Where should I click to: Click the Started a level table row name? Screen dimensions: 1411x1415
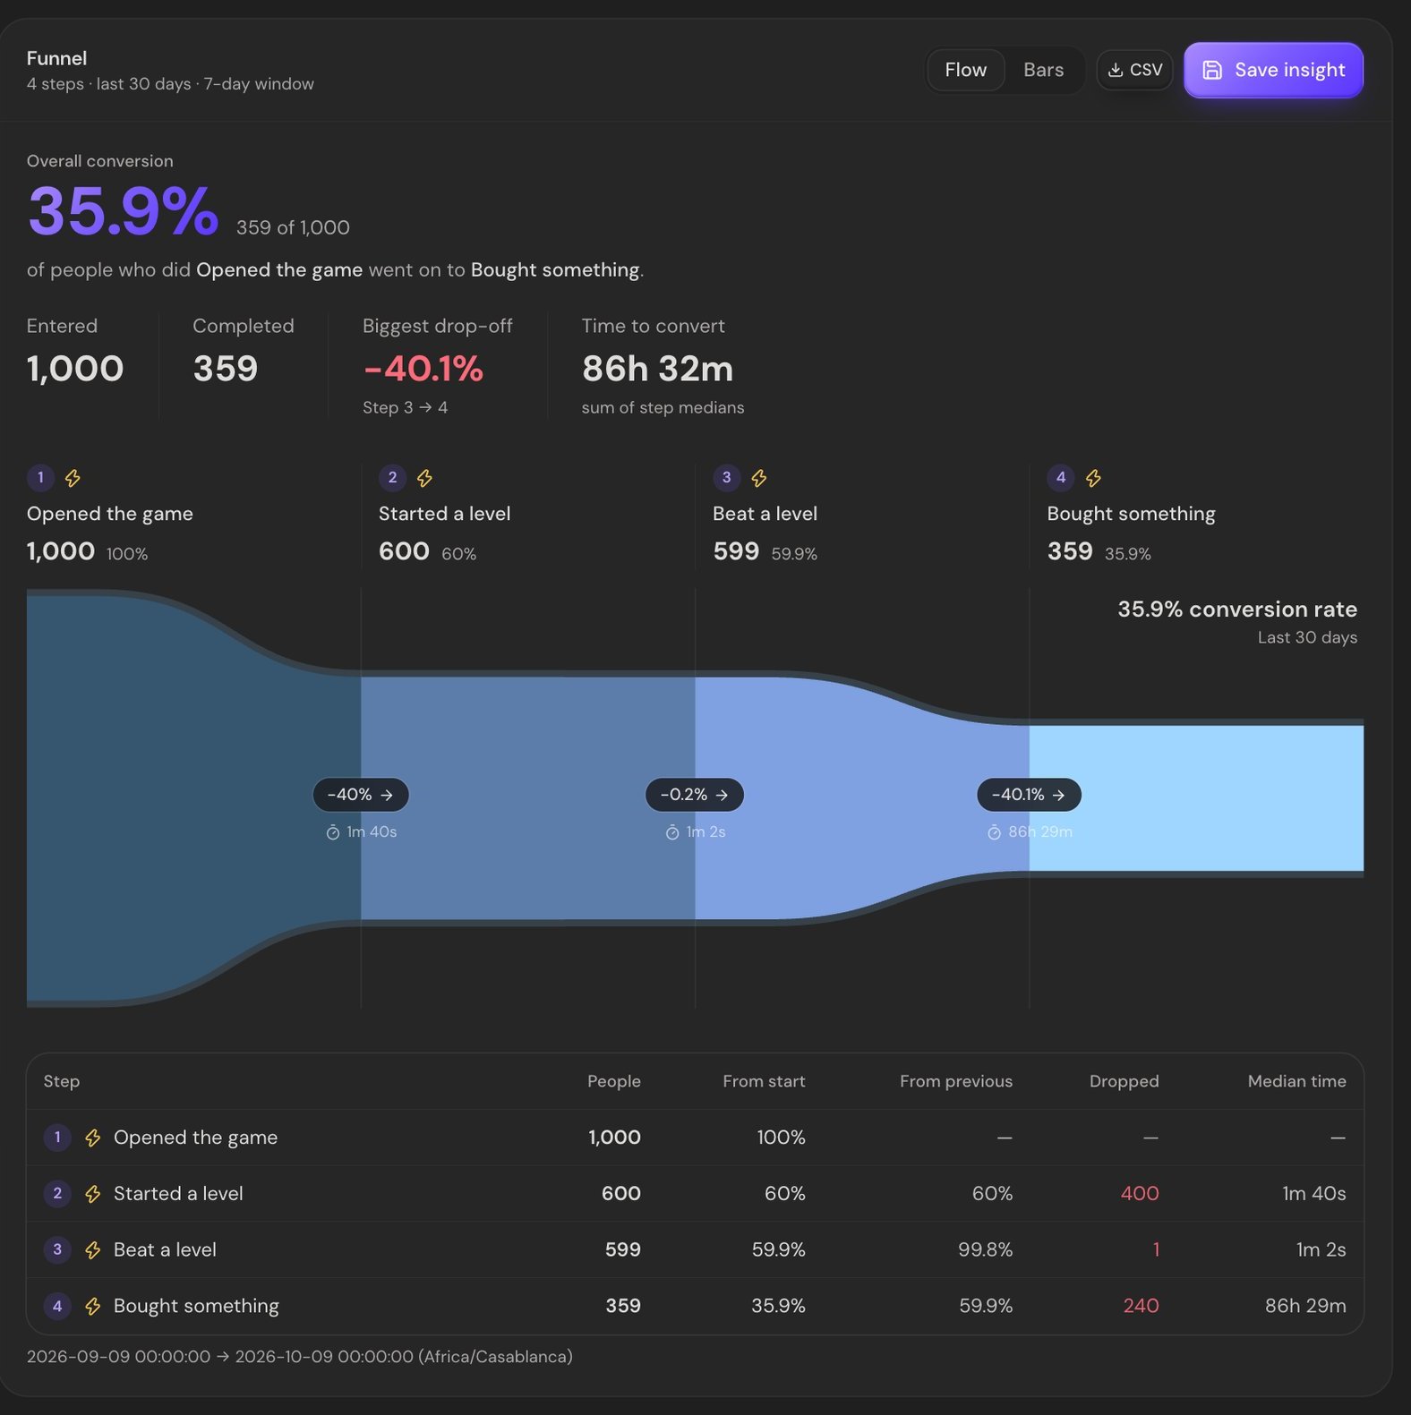(x=178, y=1194)
